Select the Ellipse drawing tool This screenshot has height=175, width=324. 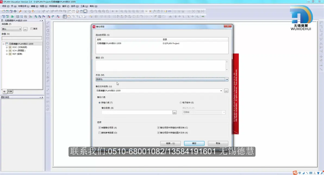click(48, 63)
